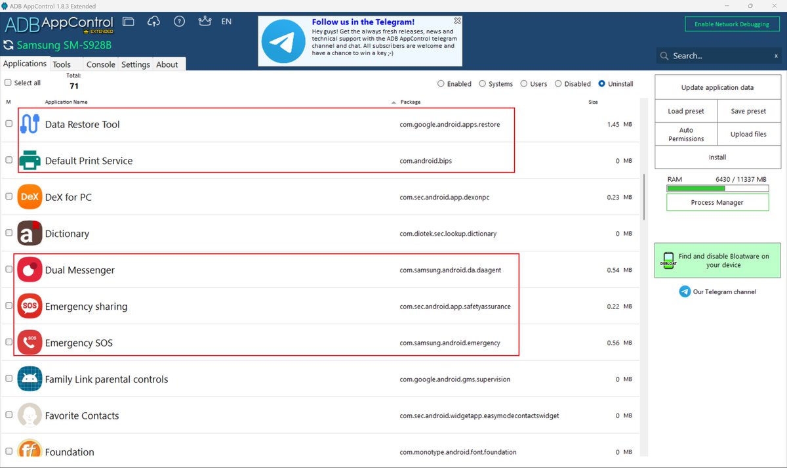Check the DeX for PC checkbox
The height and width of the screenshot is (468, 787).
[x=9, y=196]
